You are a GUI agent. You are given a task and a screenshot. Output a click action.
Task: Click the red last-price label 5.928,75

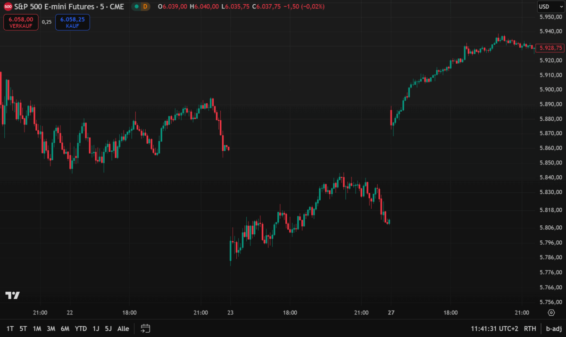click(549, 48)
